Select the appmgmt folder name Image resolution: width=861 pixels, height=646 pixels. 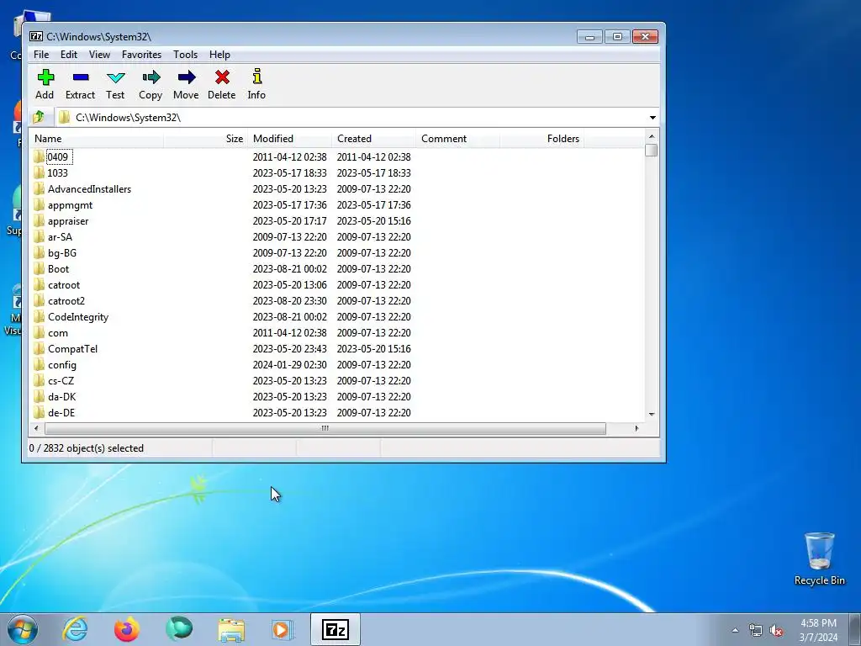(71, 205)
